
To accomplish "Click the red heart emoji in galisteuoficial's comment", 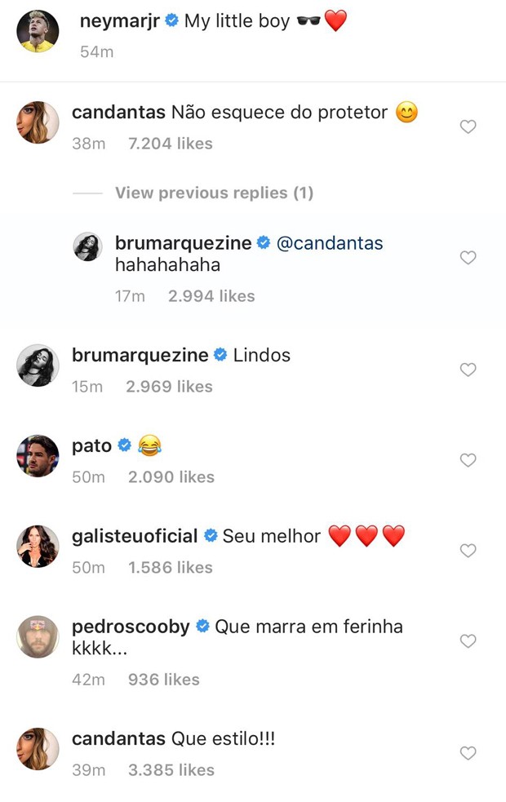I will click(340, 536).
